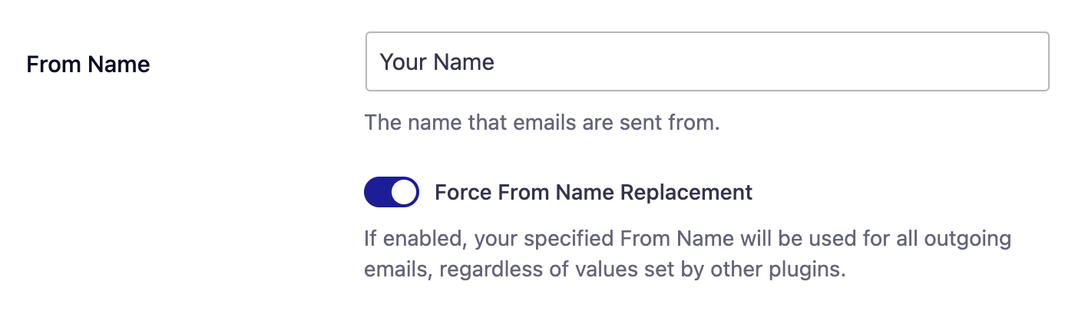Click the empty right side of From Name field
The width and height of the screenshot is (1075, 321).
[x=845, y=61]
